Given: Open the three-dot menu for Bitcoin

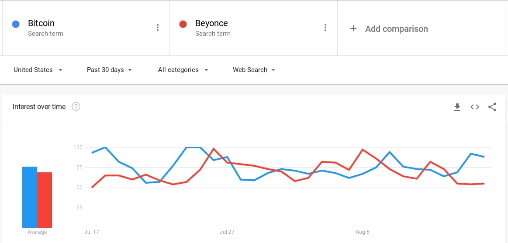Looking at the screenshot, I should [158, 28].
